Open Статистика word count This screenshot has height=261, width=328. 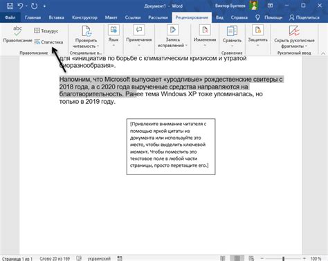(48, 42)
